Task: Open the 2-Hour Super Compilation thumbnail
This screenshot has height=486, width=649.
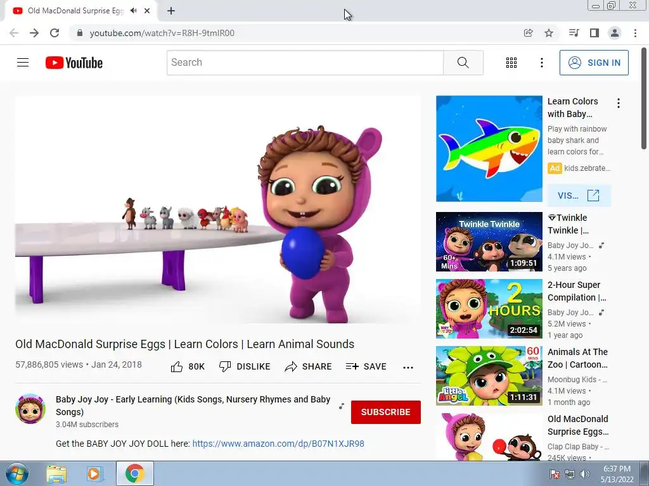Action: tap(489, 309)
